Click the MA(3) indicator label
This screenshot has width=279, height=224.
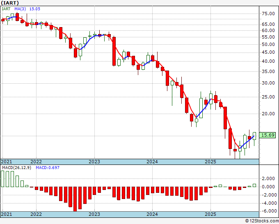[20, 9]
